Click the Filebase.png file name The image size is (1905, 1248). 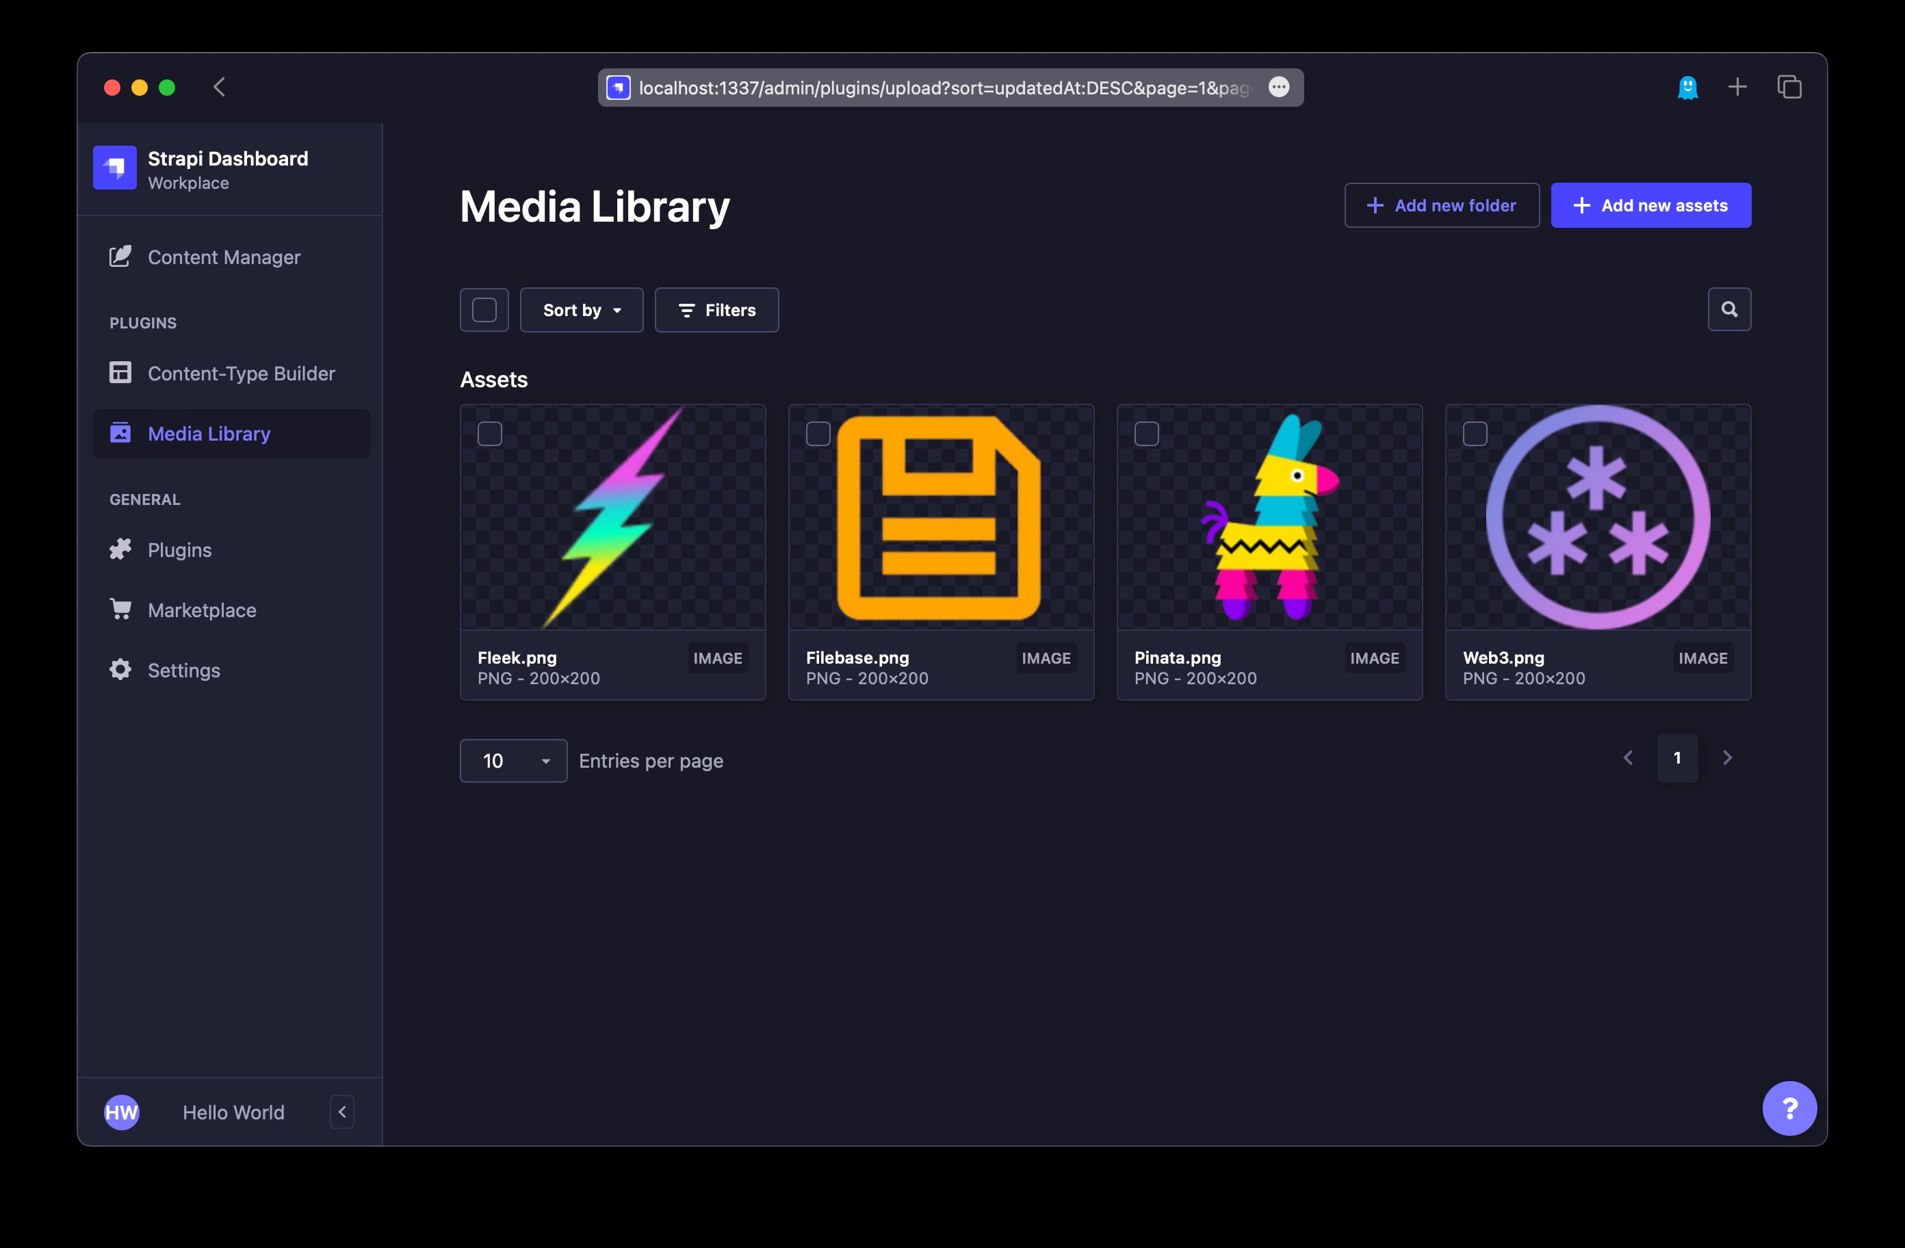coord(857,658)
